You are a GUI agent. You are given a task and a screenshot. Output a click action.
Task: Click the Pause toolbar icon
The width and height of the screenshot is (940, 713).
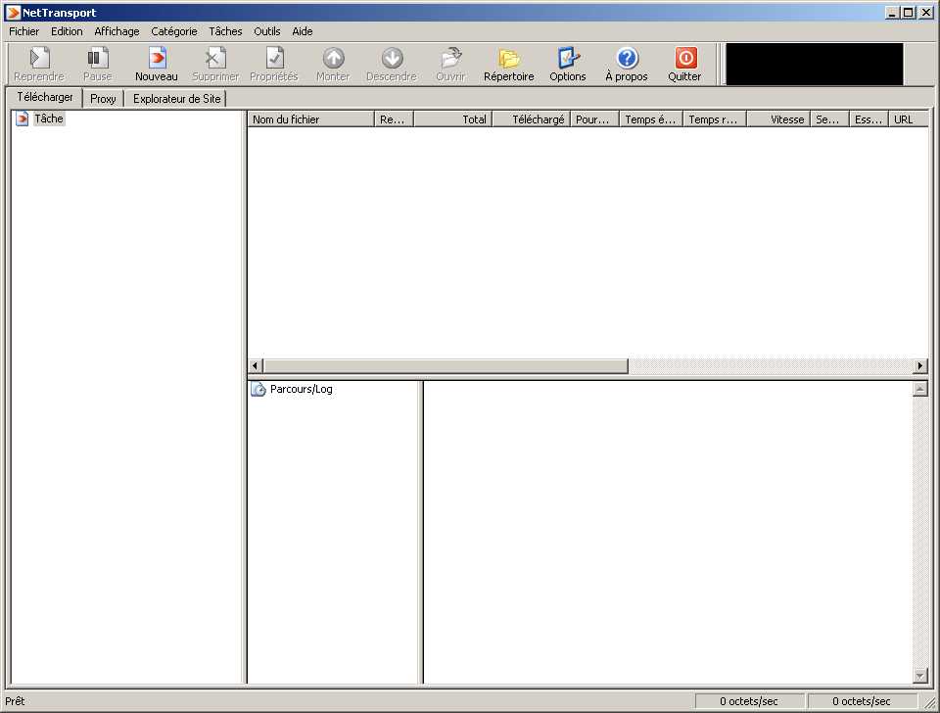click(98, 58)
